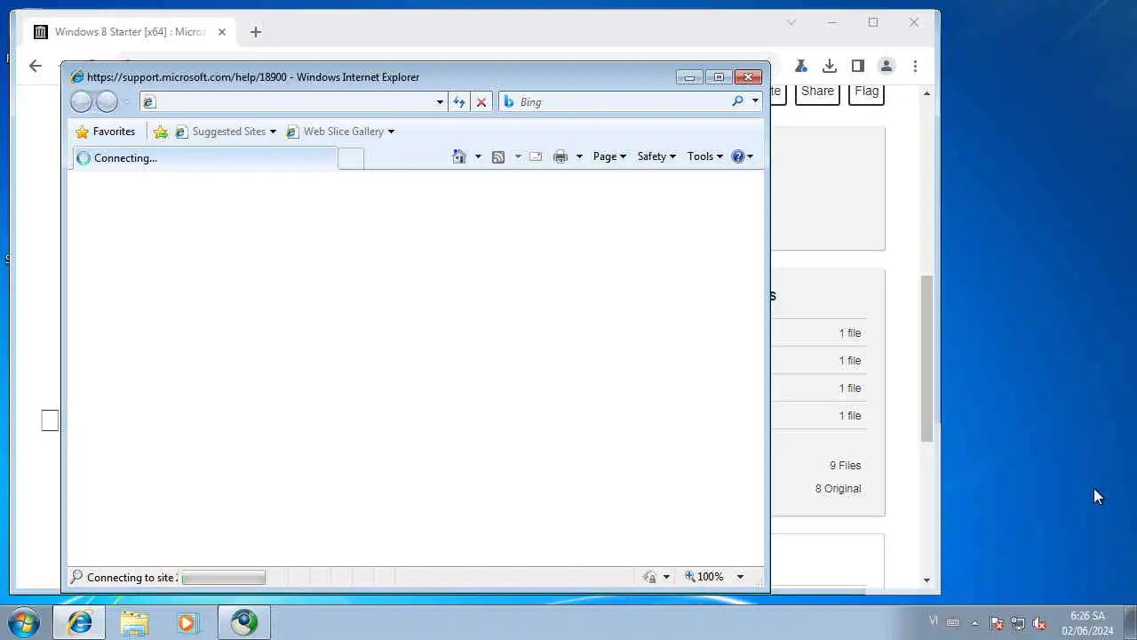Click the scroll up arrow in Chrome
1137x640 pixels.
point(927,93)
